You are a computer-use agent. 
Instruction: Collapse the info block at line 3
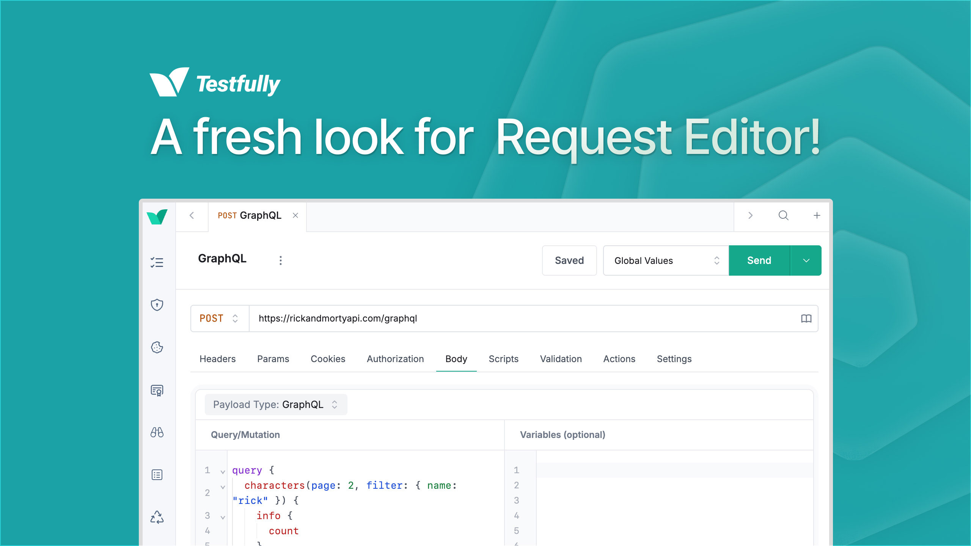[x=223, y=517]
